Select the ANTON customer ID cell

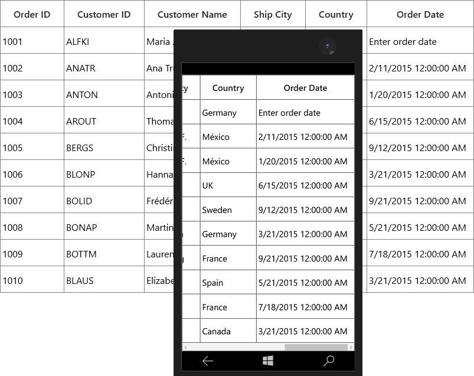point(104,94)
